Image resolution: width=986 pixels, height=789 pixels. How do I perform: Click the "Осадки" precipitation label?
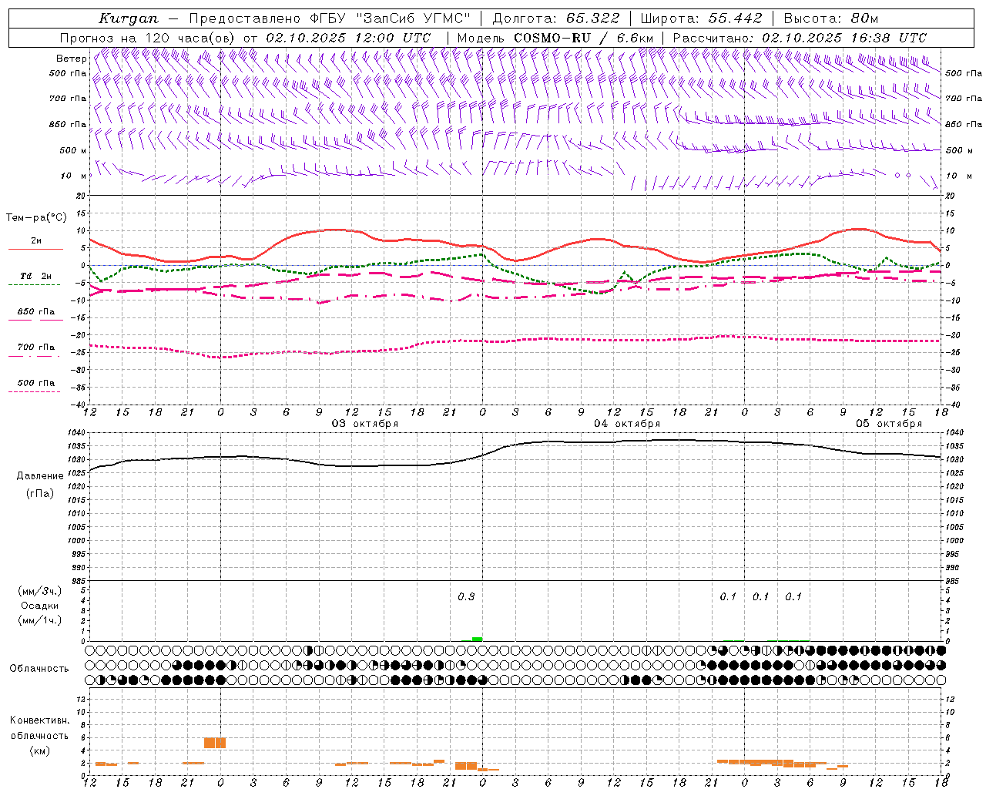coord(40,606)
